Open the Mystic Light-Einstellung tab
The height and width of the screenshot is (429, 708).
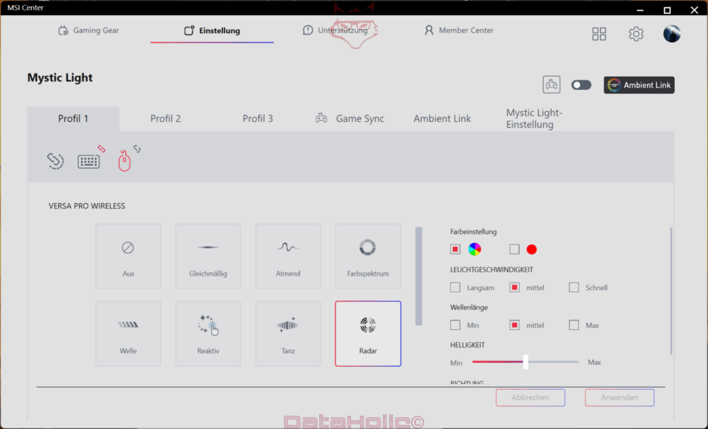coord(534,119)
